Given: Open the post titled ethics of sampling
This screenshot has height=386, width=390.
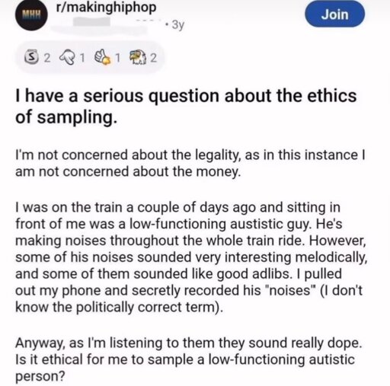Looking at the screenshot, I should coord(186,106).
